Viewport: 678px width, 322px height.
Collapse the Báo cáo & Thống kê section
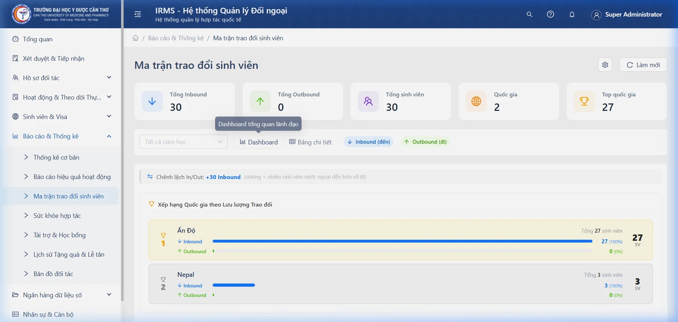pos(62,136)
